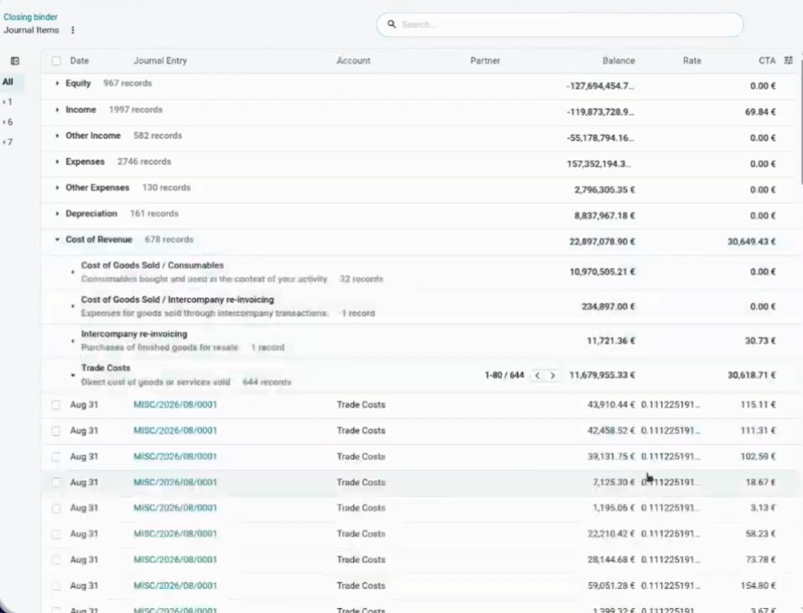This screenshot has width=803, height=613.
Task: Click the rate cell in 28,144.68 € row
Action: tap(671, 559)
